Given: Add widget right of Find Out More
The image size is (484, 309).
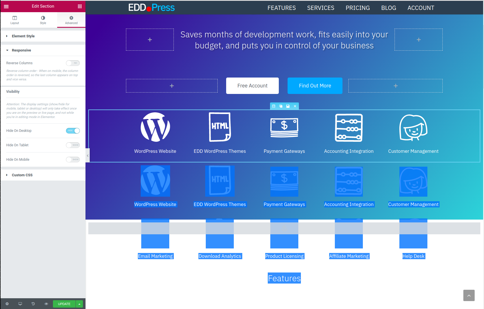Looking at the screenshot, I should tap(396, 86).
